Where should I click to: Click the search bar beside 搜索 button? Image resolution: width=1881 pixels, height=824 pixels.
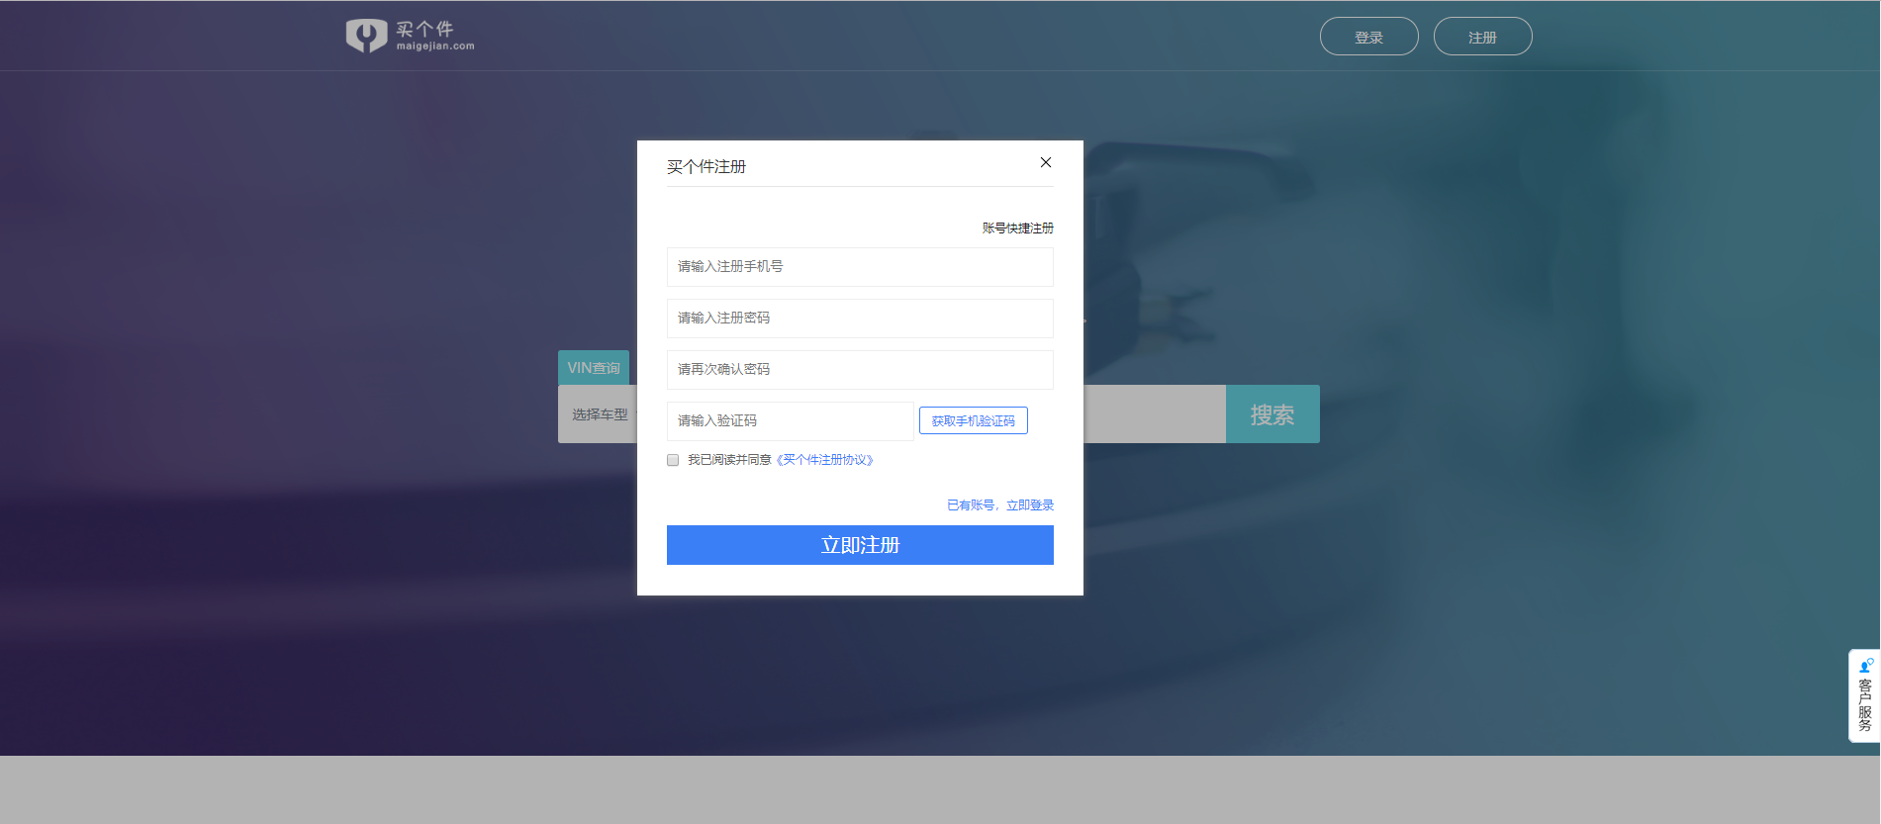1154,414
